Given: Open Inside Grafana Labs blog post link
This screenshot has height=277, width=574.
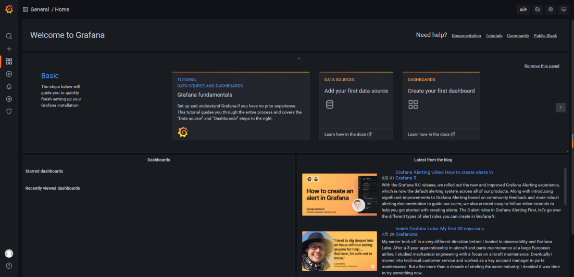Looking at the screenshot, I should [x=439, y=231].
